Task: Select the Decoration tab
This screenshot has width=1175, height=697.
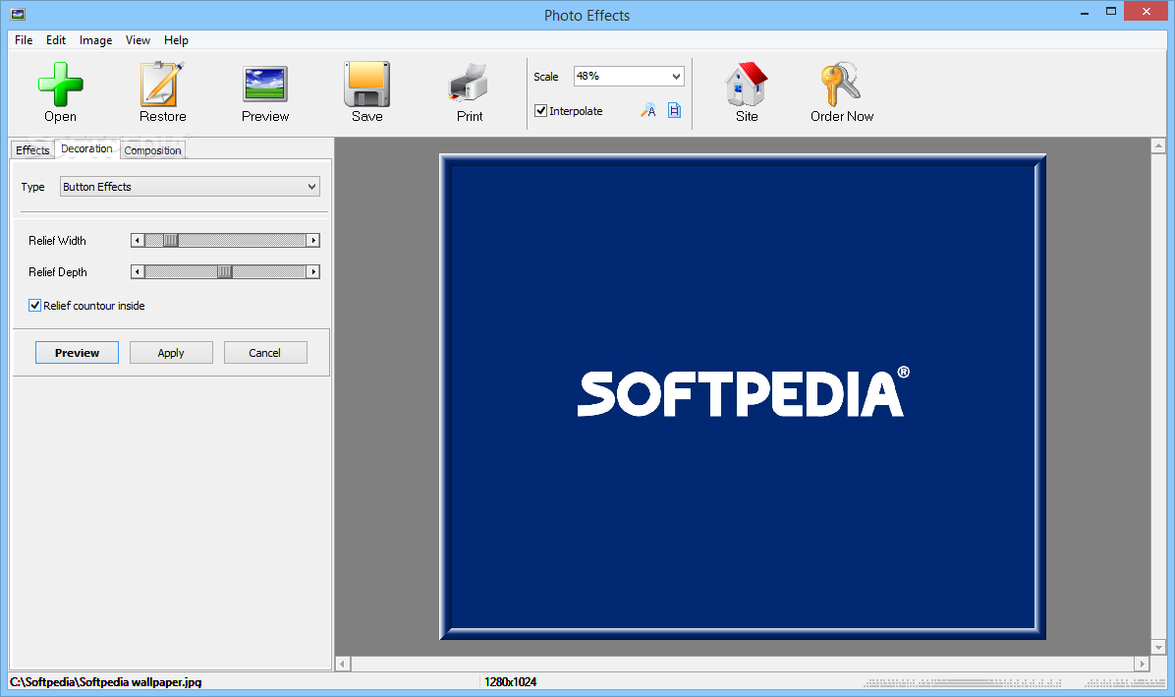Action: click(86, 148)
